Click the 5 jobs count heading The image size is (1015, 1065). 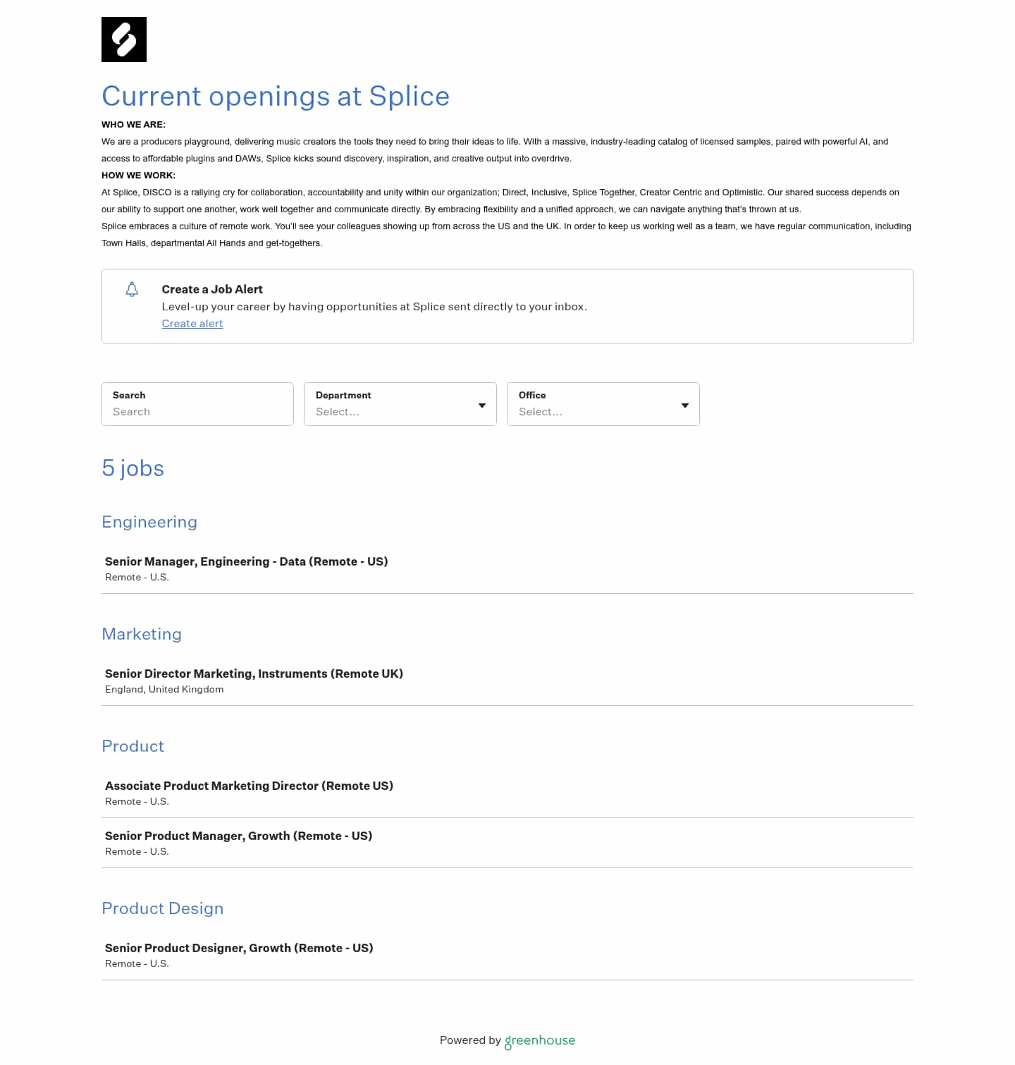coord(133,468)
